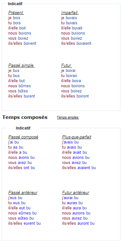Click the 'Temps composés' section title
Image resolution: width=121 pixels, height=241 pixels.
pyautogui.click(x=25, y=117)
